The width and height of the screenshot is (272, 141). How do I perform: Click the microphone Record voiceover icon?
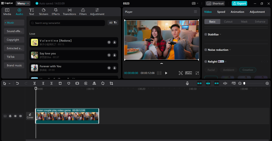(x=187, y=83)
